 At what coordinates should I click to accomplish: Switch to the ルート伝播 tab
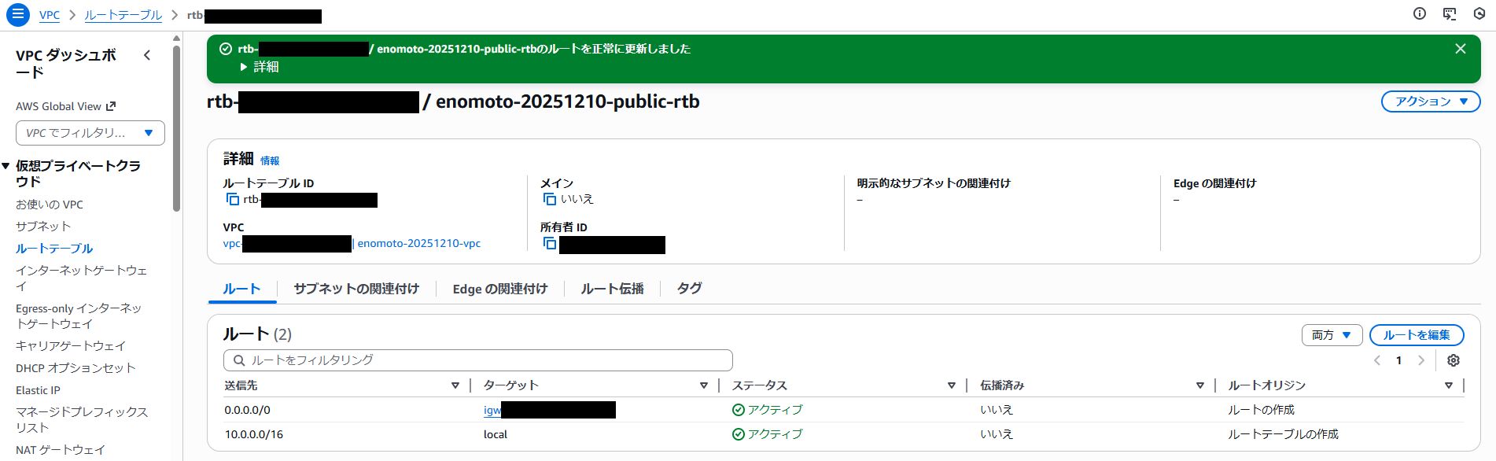coord(612,289)
